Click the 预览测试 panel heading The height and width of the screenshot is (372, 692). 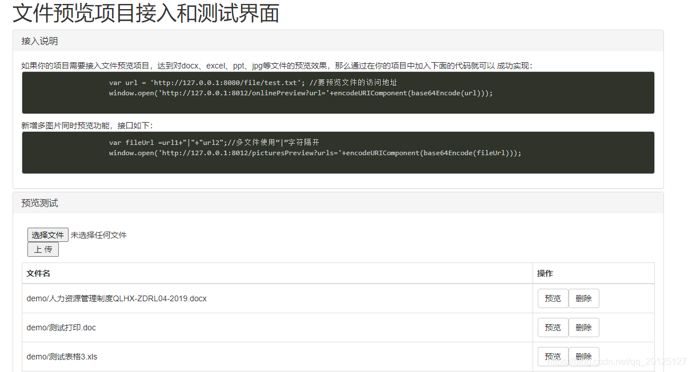338,203
